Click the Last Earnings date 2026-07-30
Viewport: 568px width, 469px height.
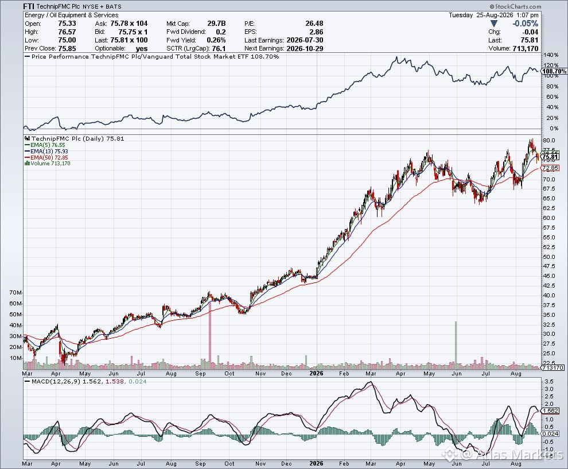tap(305, 40)
